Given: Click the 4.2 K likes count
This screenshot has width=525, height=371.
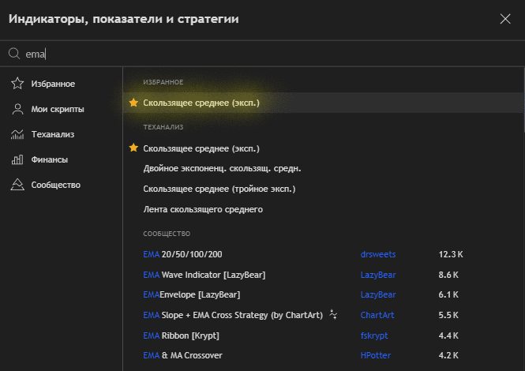Looking at the screenshot, I should 448,355.
